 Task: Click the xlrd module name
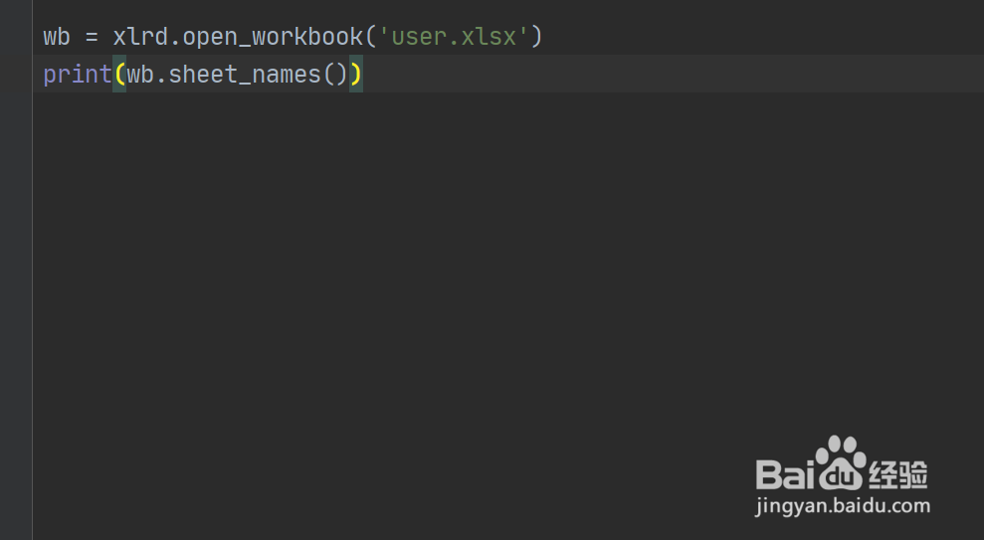140,37
